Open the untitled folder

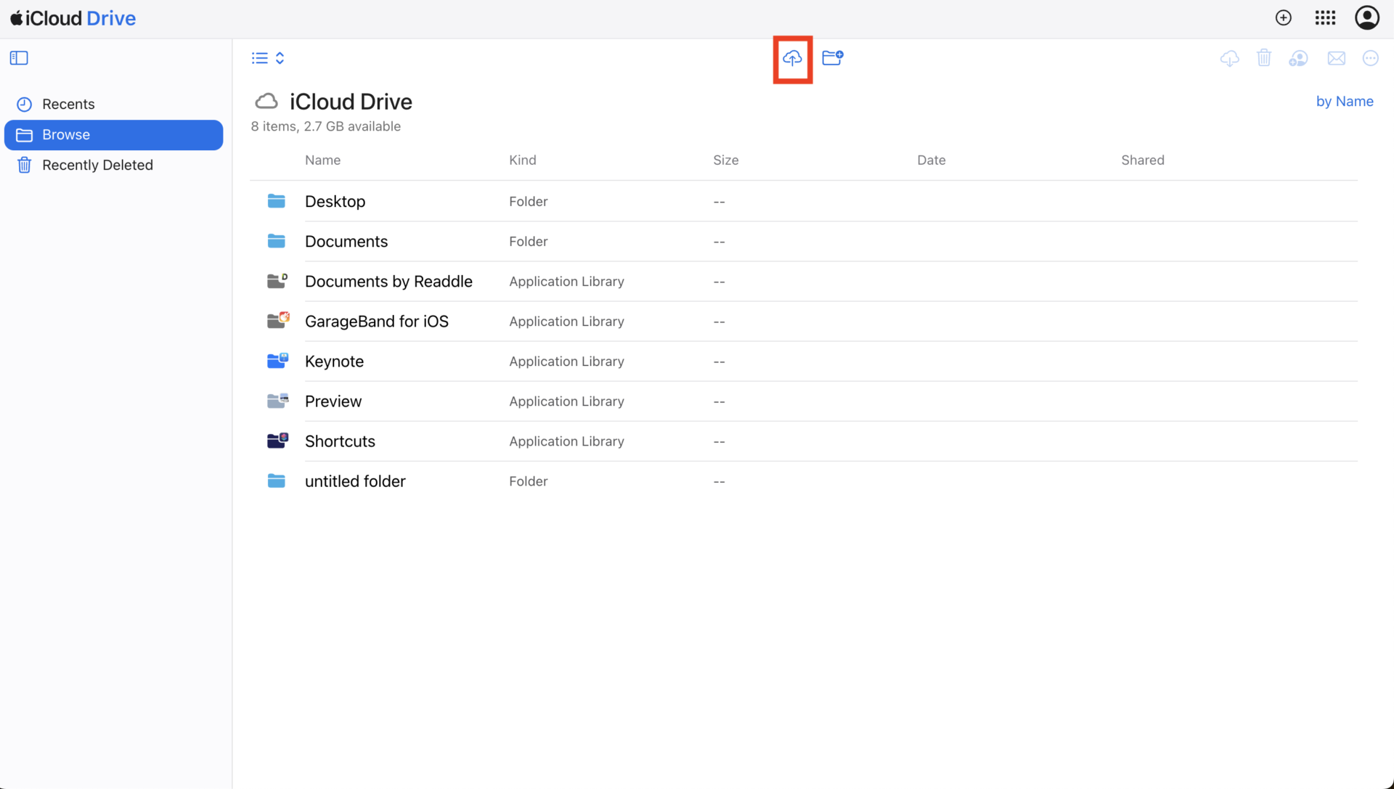tap(355, 481)
